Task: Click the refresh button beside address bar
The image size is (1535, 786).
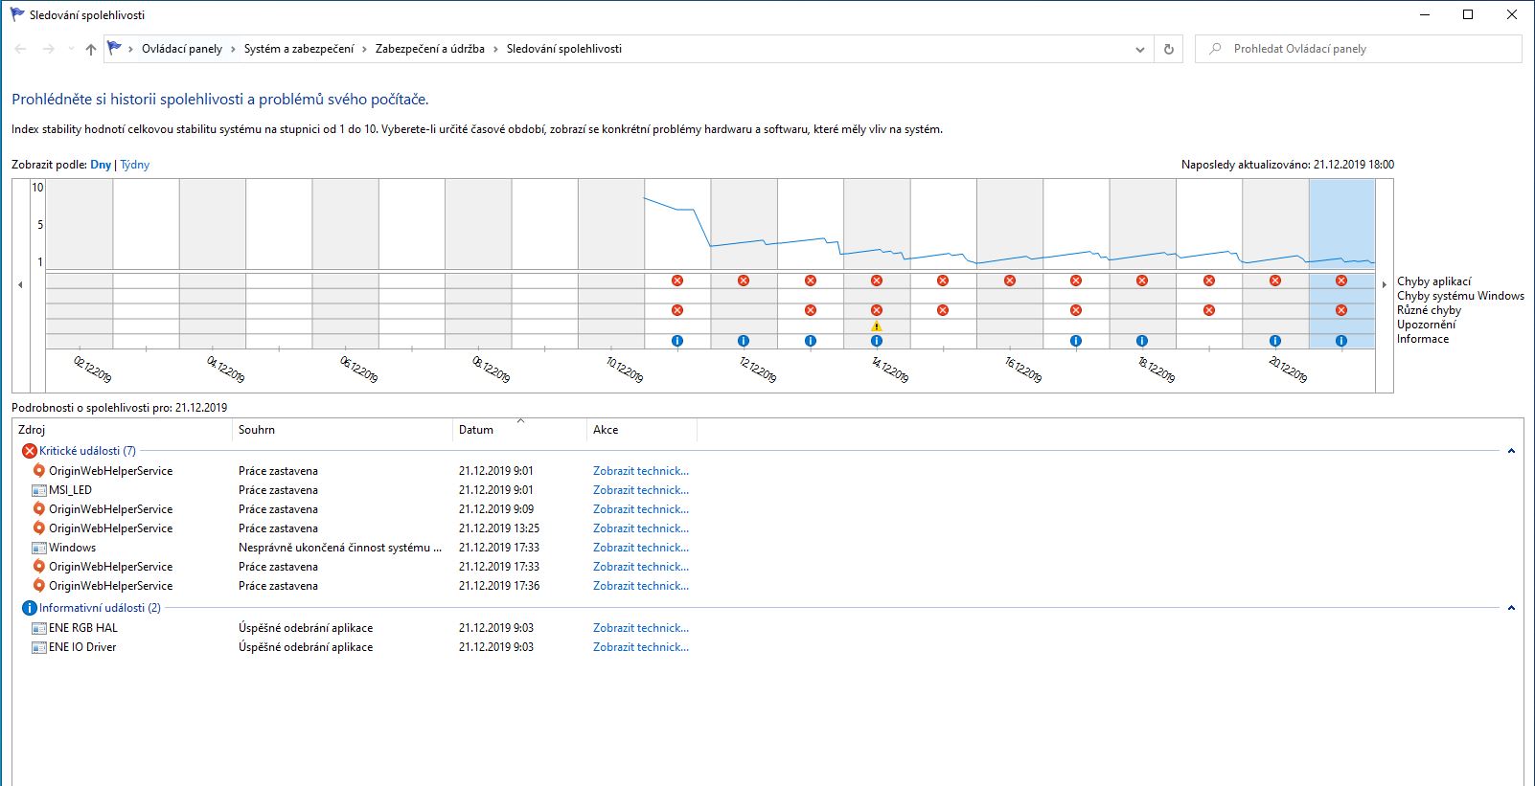Action: tap(1168, 49)
